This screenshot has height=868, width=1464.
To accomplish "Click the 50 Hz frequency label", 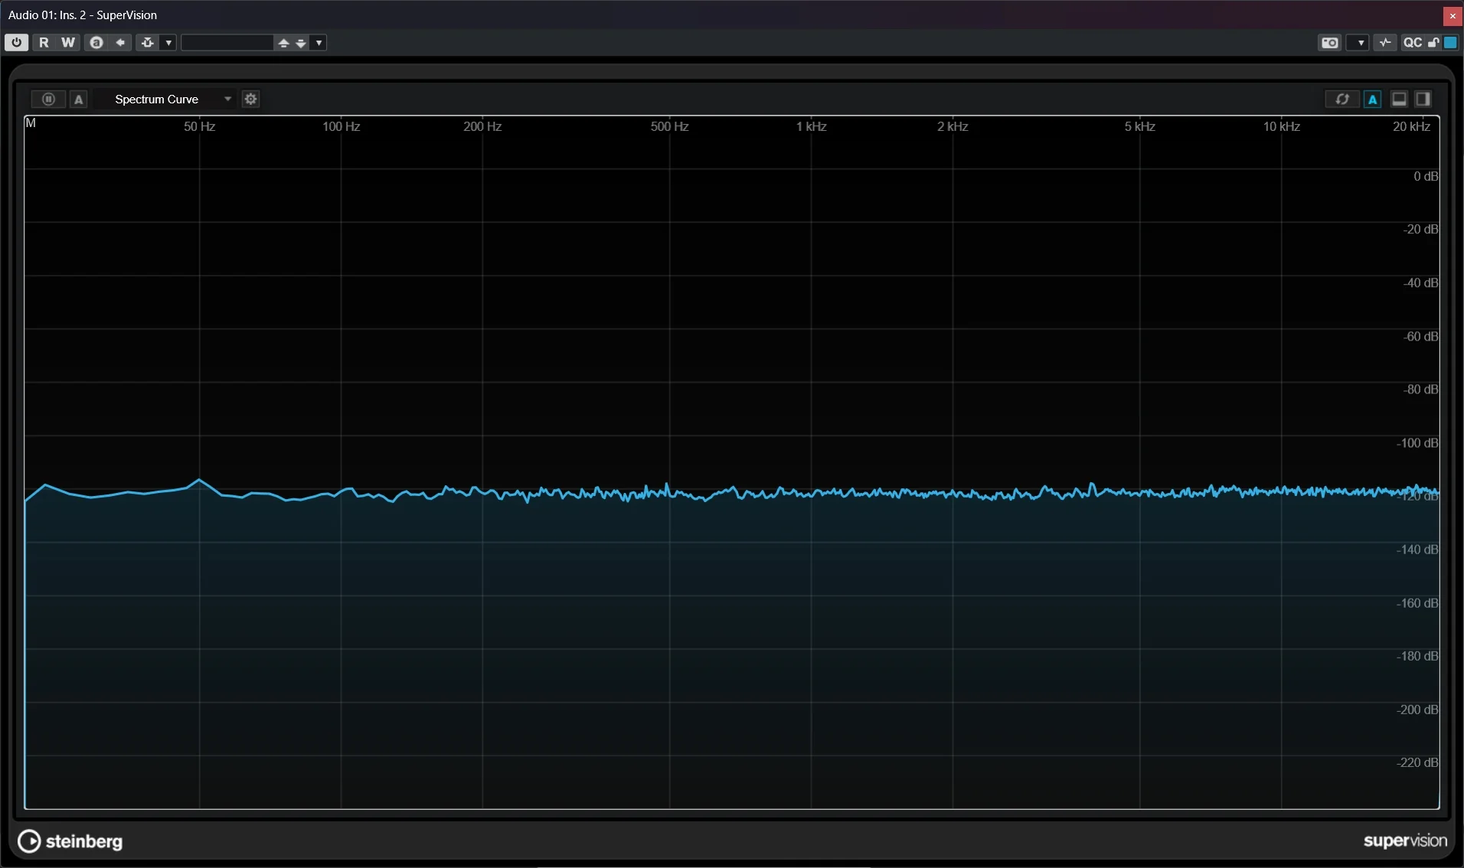I will (x=199, y=126).
